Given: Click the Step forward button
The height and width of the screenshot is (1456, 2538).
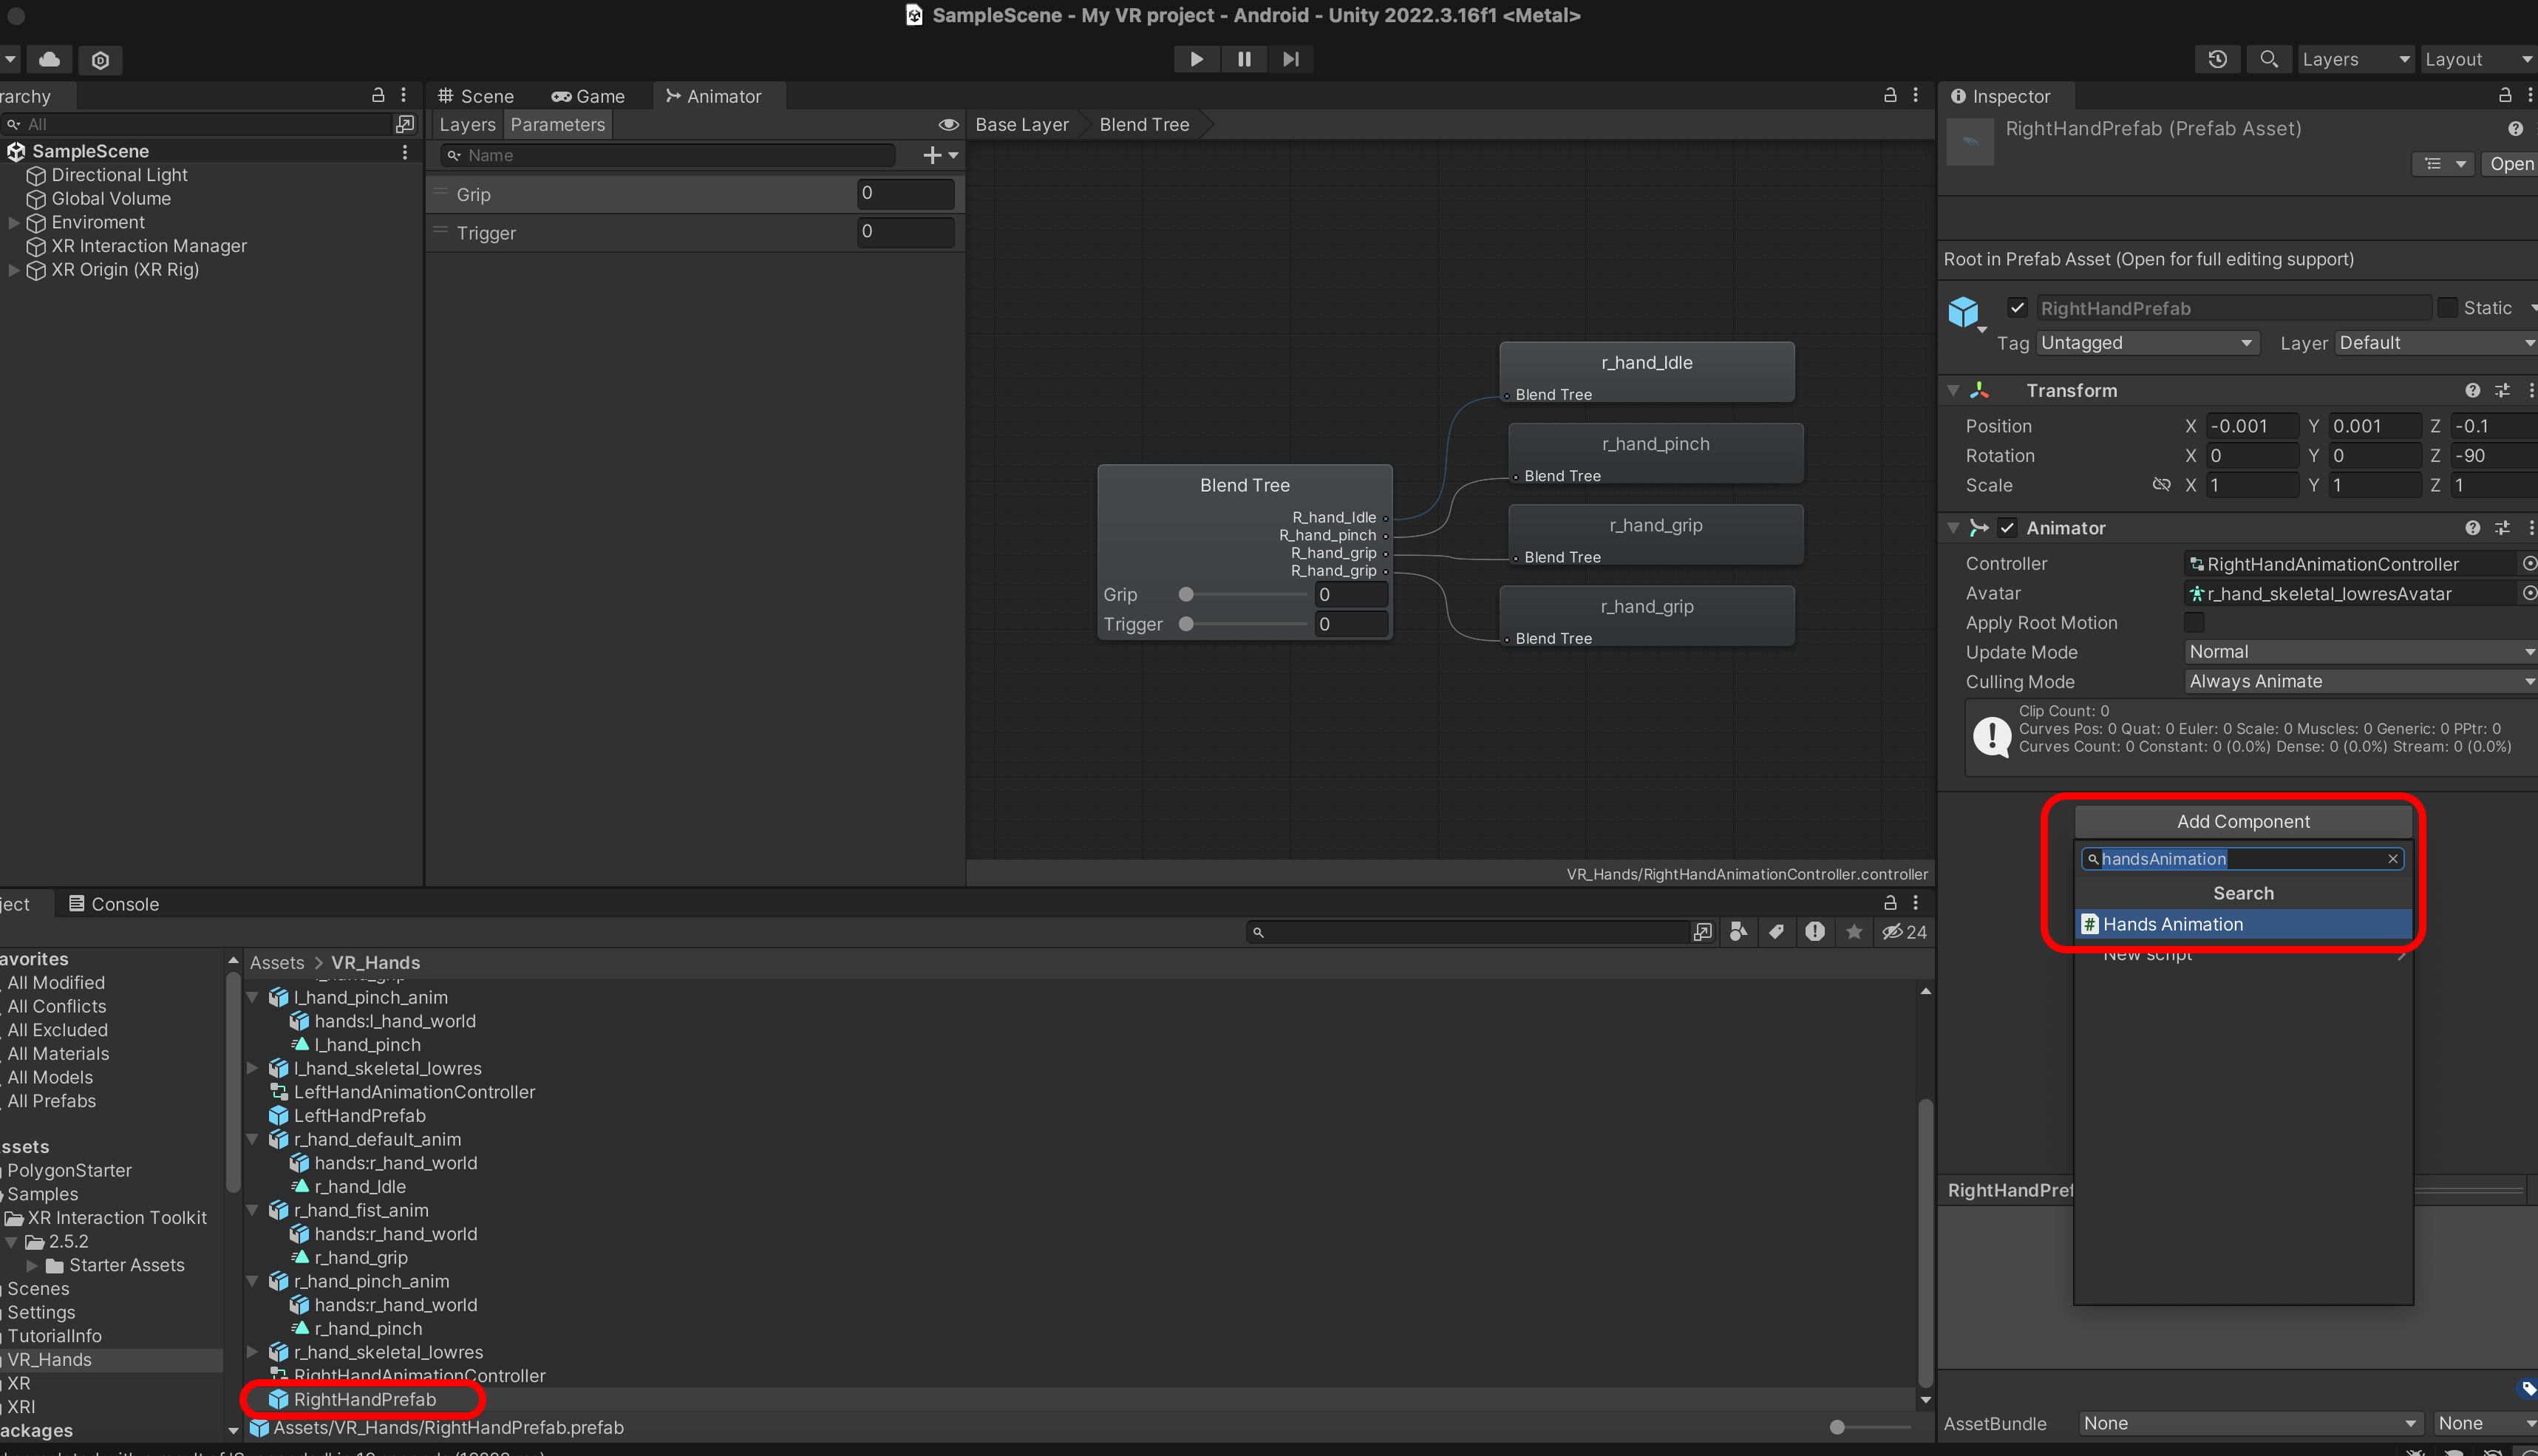Looking at the screenshot, I should click(1291, 59).
